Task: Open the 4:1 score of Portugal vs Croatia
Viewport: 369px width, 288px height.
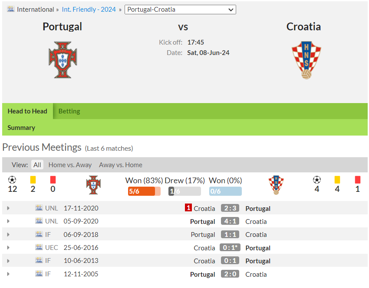Action: 230,221
